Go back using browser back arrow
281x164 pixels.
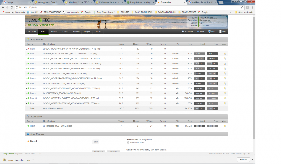(3, 8)
